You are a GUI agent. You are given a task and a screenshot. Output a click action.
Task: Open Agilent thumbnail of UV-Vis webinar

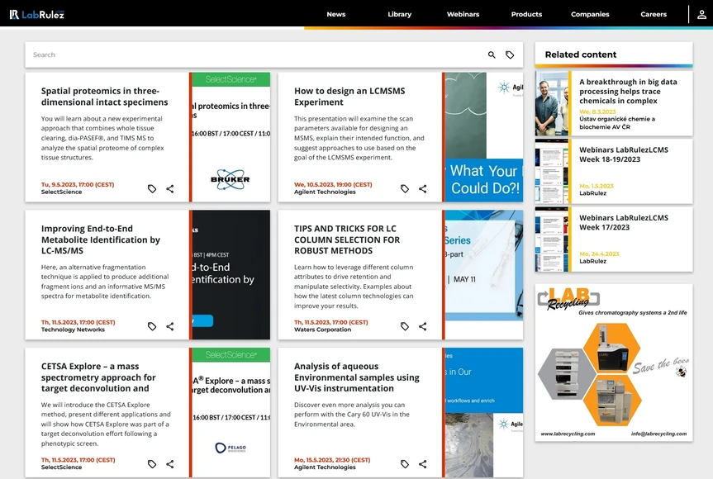tap(483, 412)
